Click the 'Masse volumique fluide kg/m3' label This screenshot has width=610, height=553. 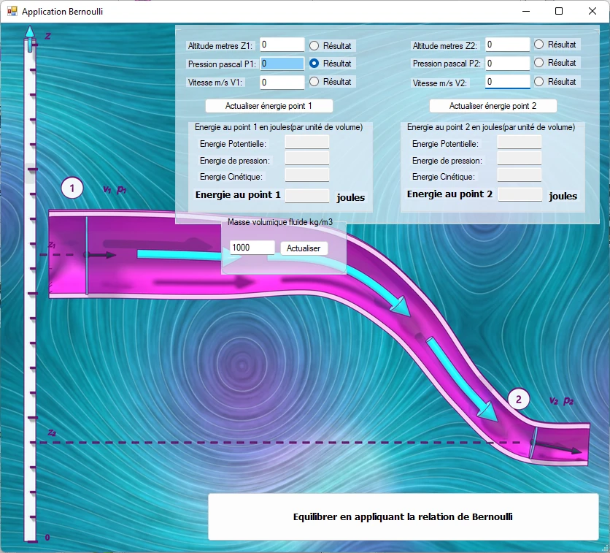(x=280, y=222)
